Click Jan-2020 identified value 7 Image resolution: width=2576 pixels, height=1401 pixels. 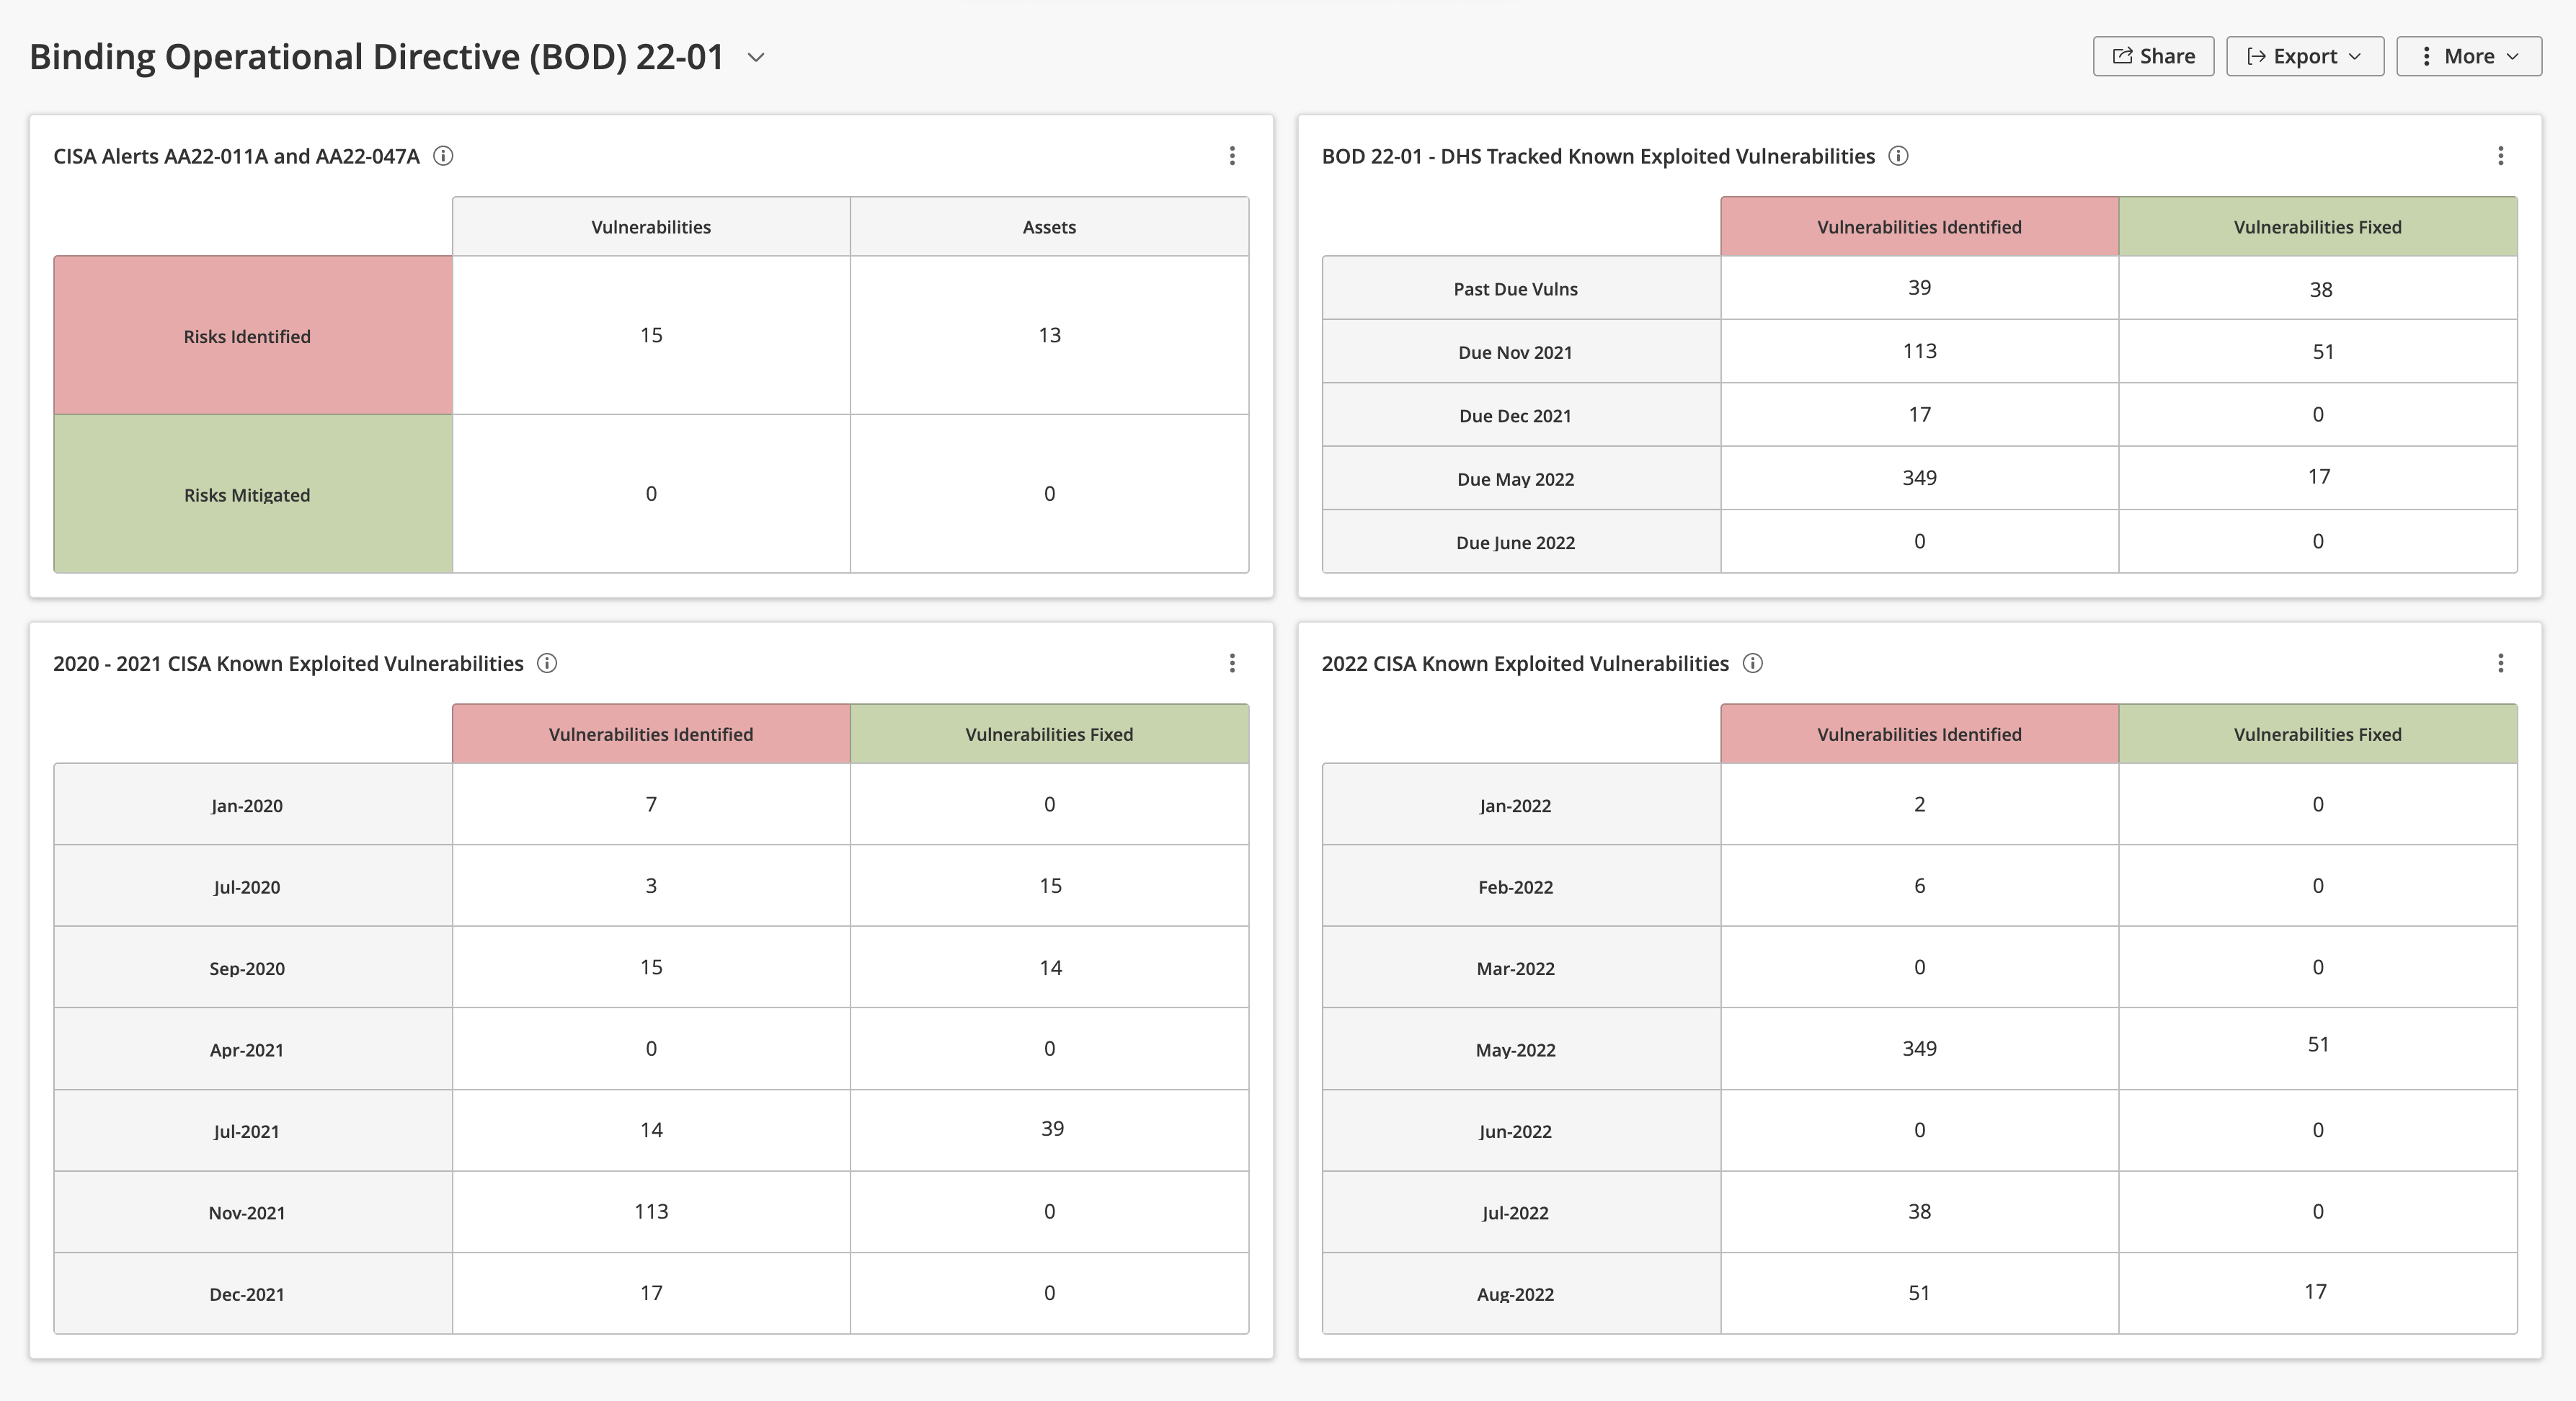click(651, 805)
